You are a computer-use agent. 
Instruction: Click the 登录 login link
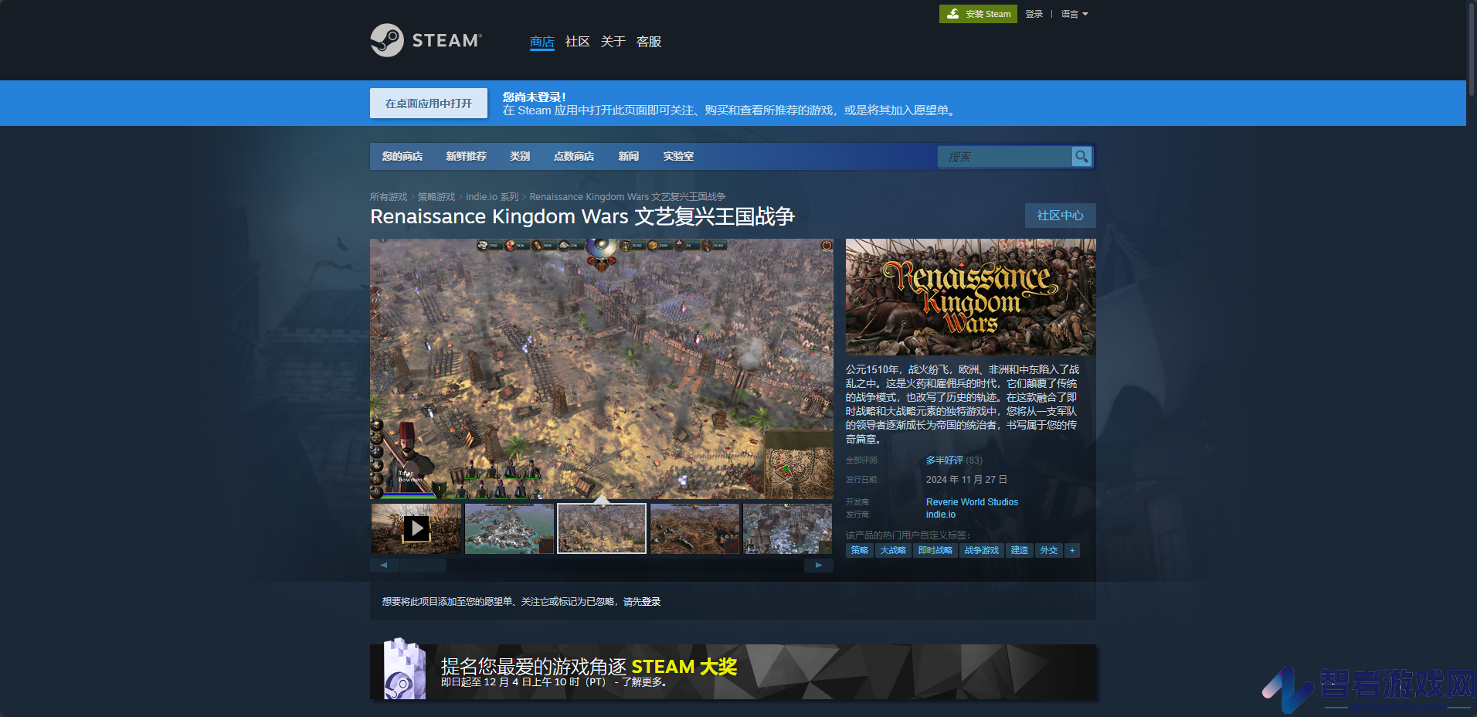point(1034,14)
